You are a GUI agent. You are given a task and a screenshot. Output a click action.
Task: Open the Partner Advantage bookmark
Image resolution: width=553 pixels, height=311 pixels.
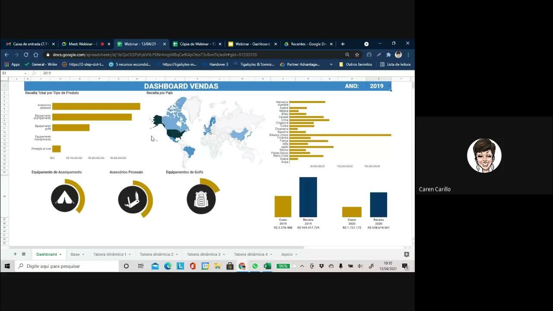tap(300, 64)
